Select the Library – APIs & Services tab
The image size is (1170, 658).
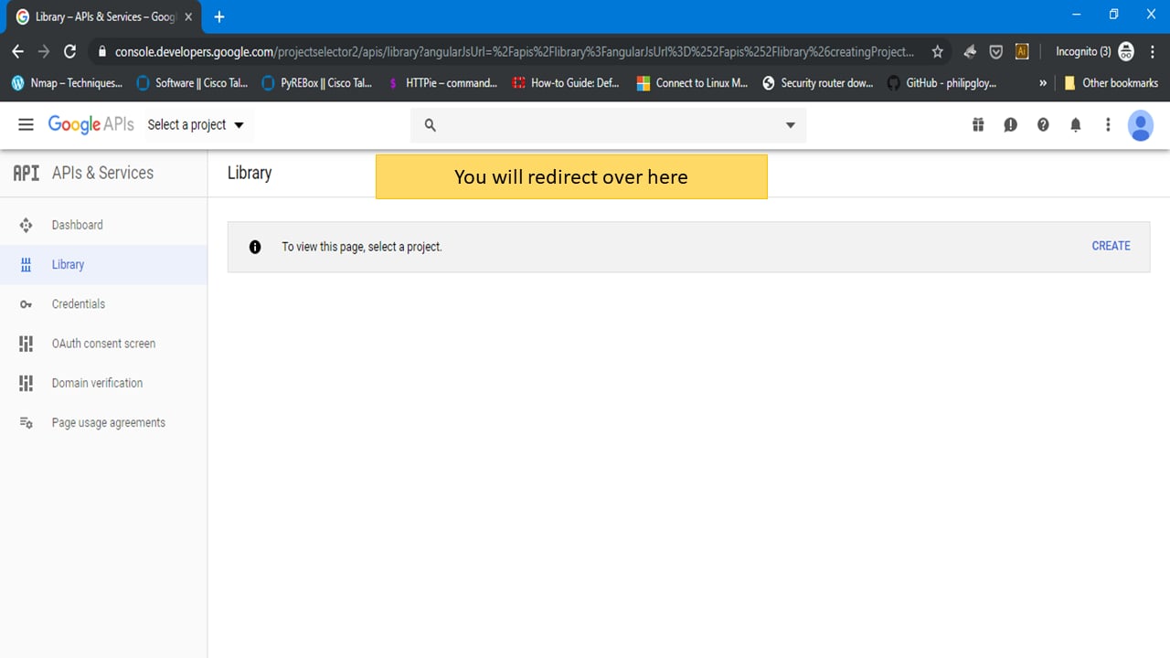click(104, 17)
